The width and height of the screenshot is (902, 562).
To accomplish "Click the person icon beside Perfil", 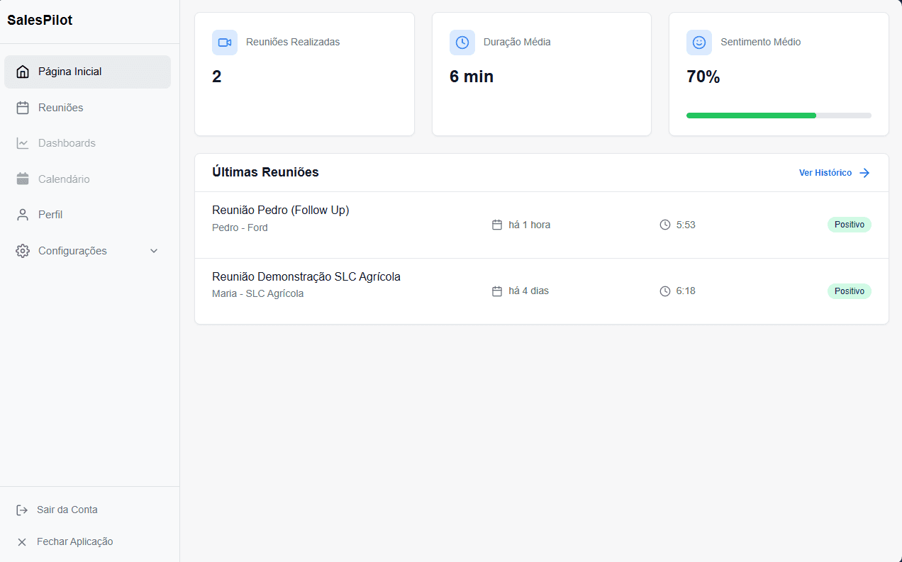I will tap(22, 214).
